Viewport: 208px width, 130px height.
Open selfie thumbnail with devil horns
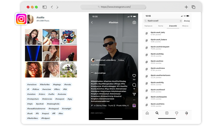click(34, 37)
